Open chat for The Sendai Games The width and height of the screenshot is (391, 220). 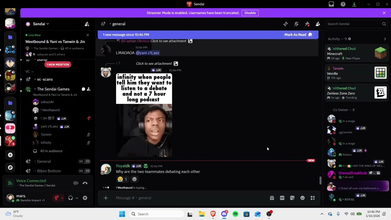[x=83, y=89]
